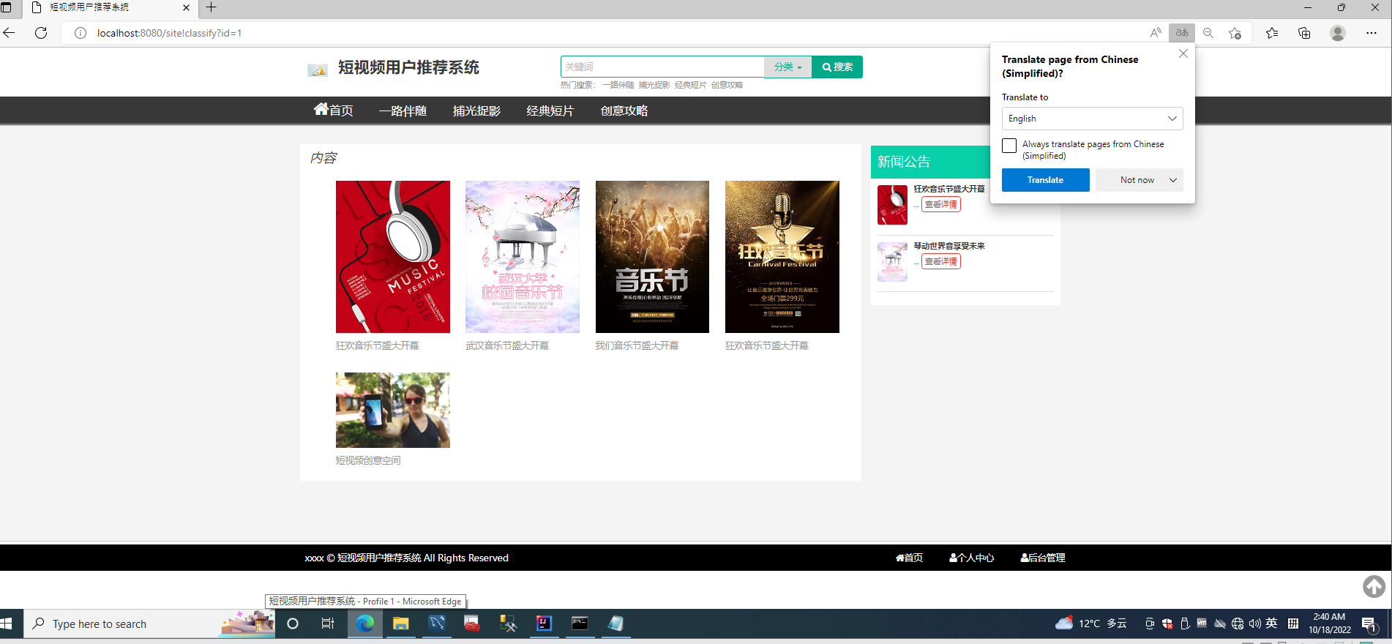Open the Favorites list icon
This screenshot has width=1392, height=644.
click(x=1272, y=33)
